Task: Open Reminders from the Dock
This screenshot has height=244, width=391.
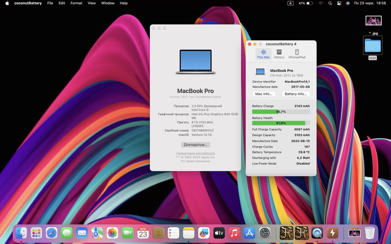Action: (174, 233)
